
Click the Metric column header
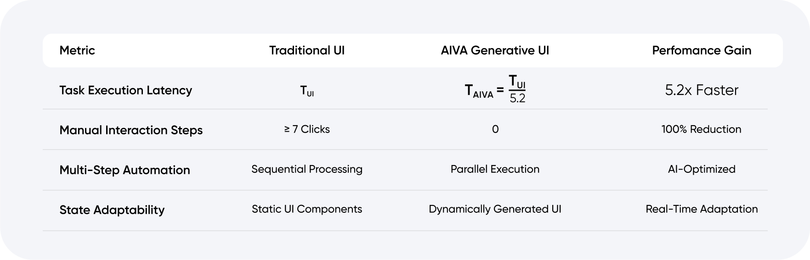(77, 50)
